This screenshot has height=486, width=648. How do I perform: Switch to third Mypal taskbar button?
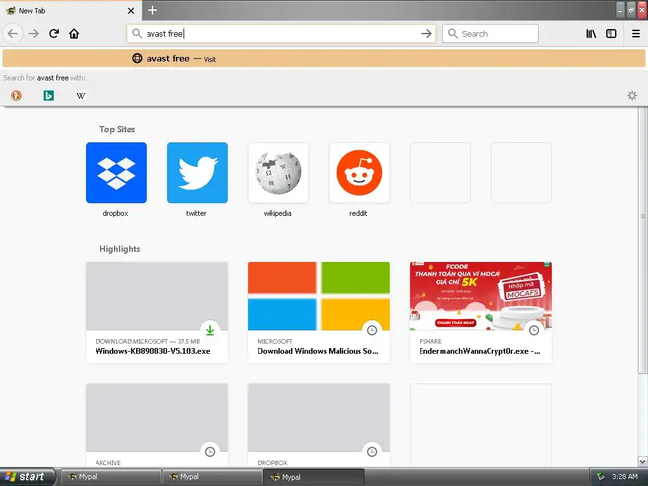[x=314, y=477]
